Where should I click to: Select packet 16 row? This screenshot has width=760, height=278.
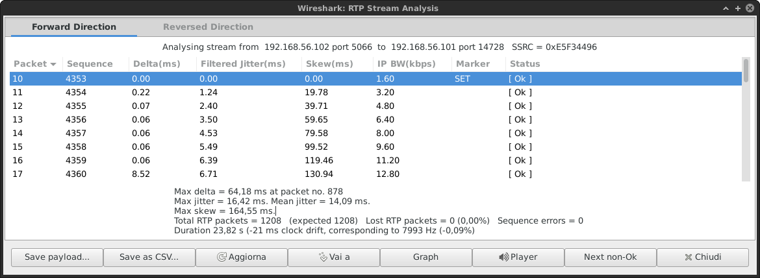tap(375, 160)
